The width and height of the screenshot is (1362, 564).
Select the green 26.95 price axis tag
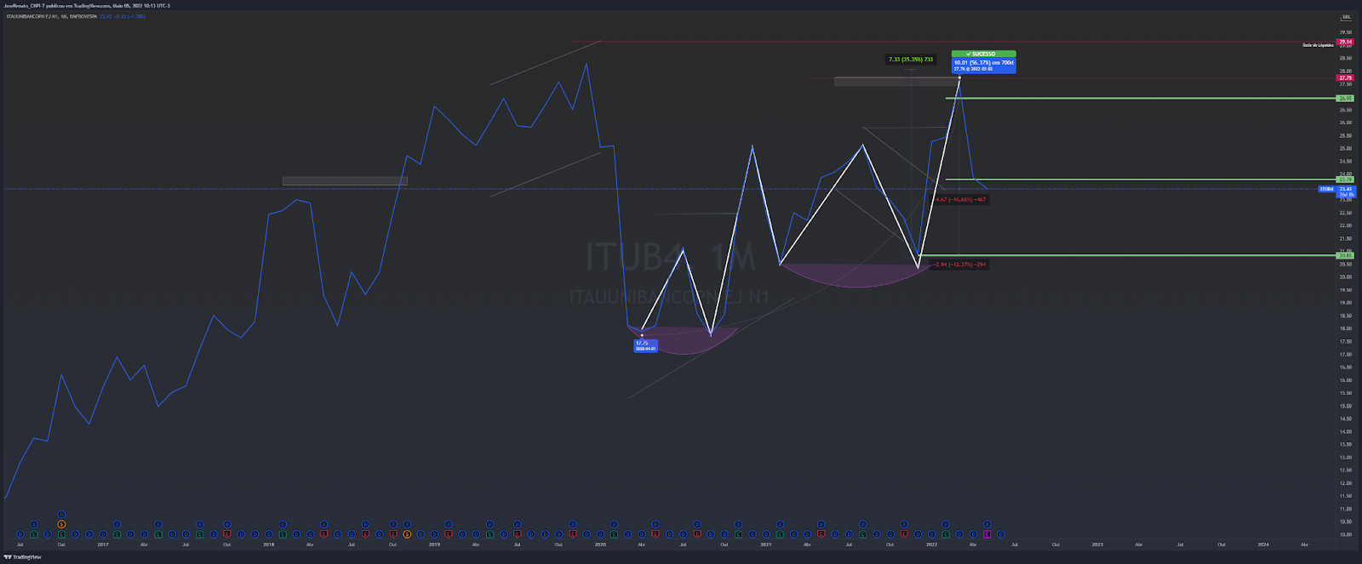point(1346,99)
